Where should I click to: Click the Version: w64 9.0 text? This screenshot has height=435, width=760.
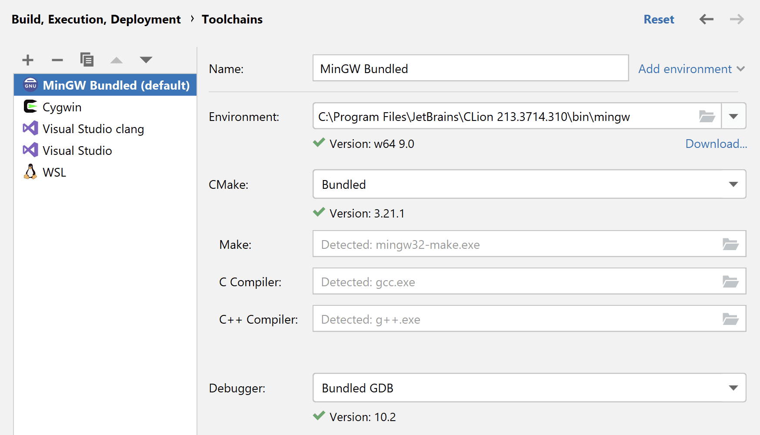tap(372, 144)
